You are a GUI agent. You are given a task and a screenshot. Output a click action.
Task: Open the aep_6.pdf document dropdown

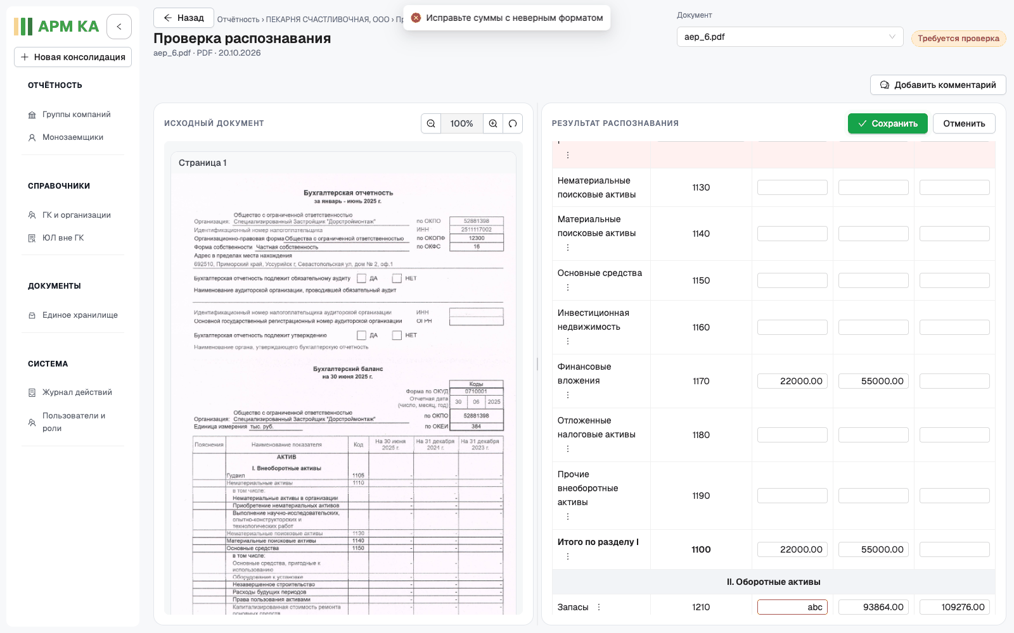790,37
